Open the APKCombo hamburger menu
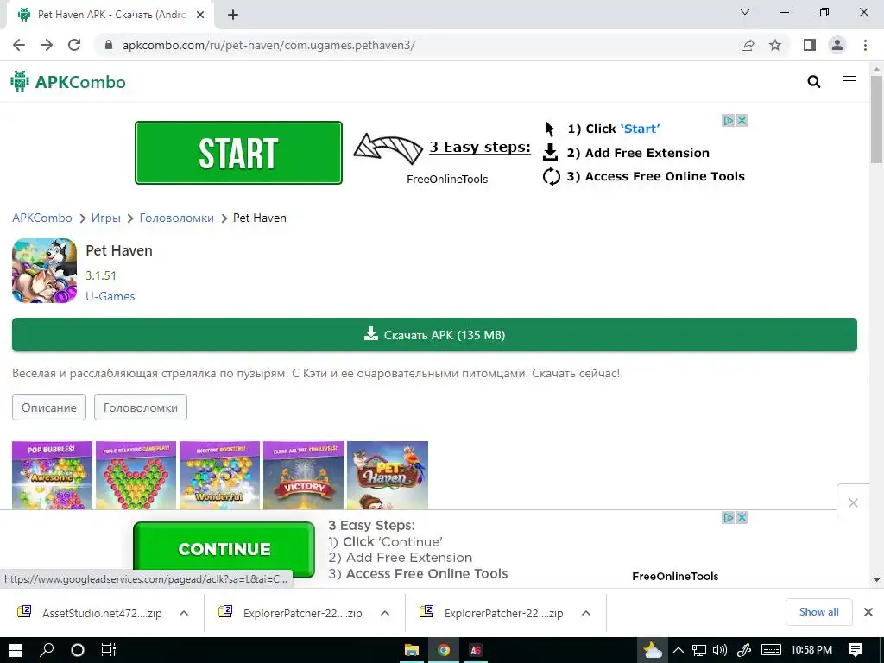This screenshot has width=884, height=663. (849, 81)
